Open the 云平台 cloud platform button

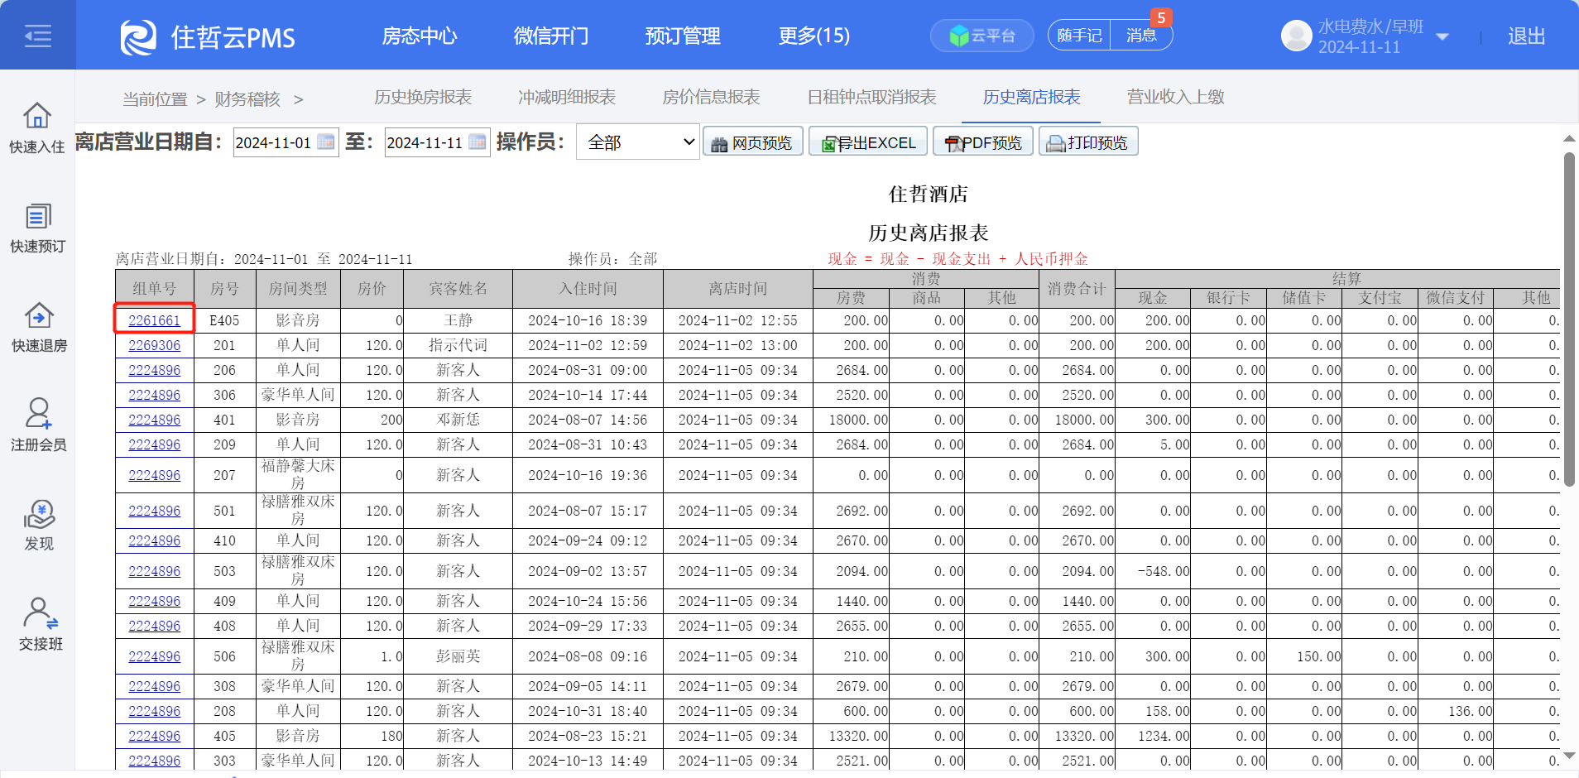[982, 36]
